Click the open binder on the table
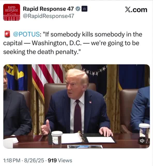The image size is (153, 166). (x=82, y=139)
